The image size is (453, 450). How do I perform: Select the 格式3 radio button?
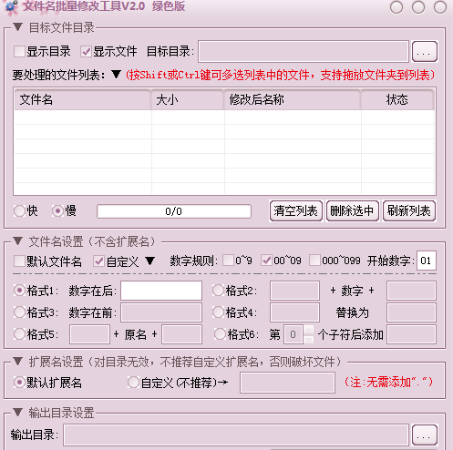click(x=19, y=312)
